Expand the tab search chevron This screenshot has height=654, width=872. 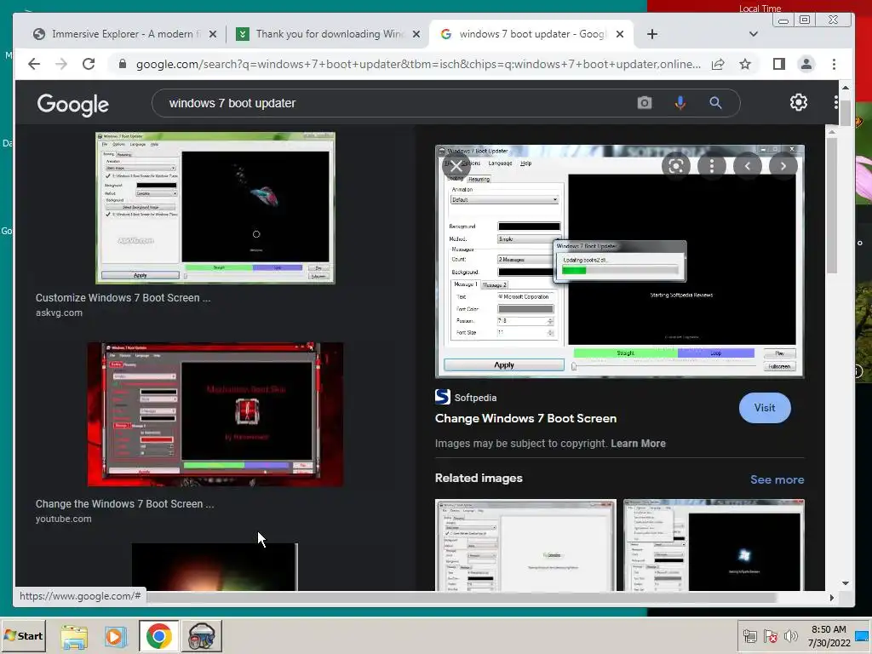coord(754,34)
